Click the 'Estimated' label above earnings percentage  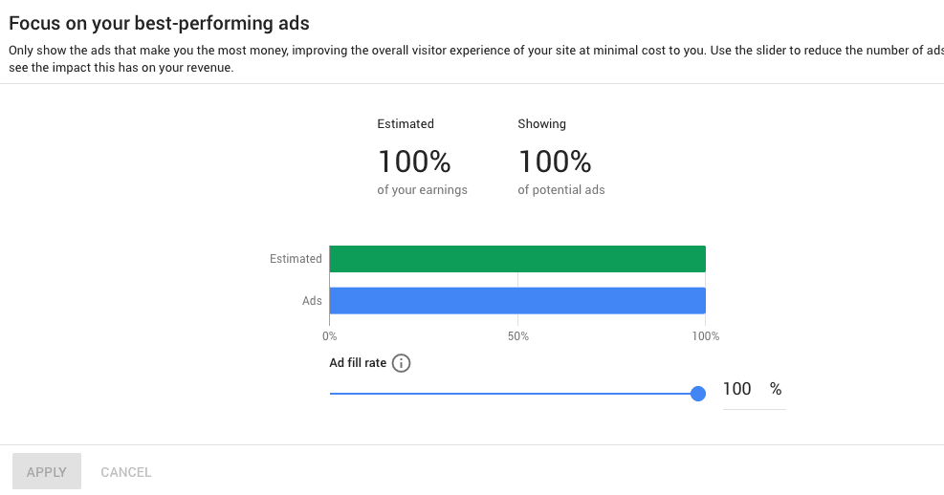406,124
